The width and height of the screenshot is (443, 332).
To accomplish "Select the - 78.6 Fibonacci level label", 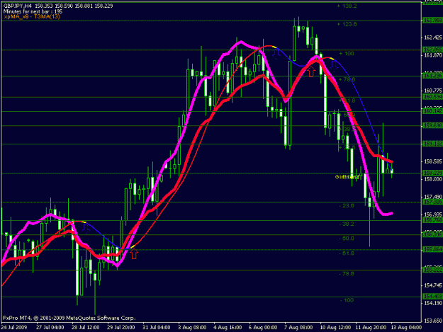I will (x=347, y=274).
